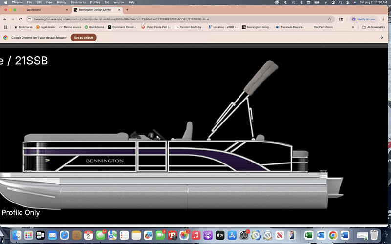This screenshot has width=391, height=244.
Task: Open the Location - VRBO bookmark
Action: (x=223, y=27)
